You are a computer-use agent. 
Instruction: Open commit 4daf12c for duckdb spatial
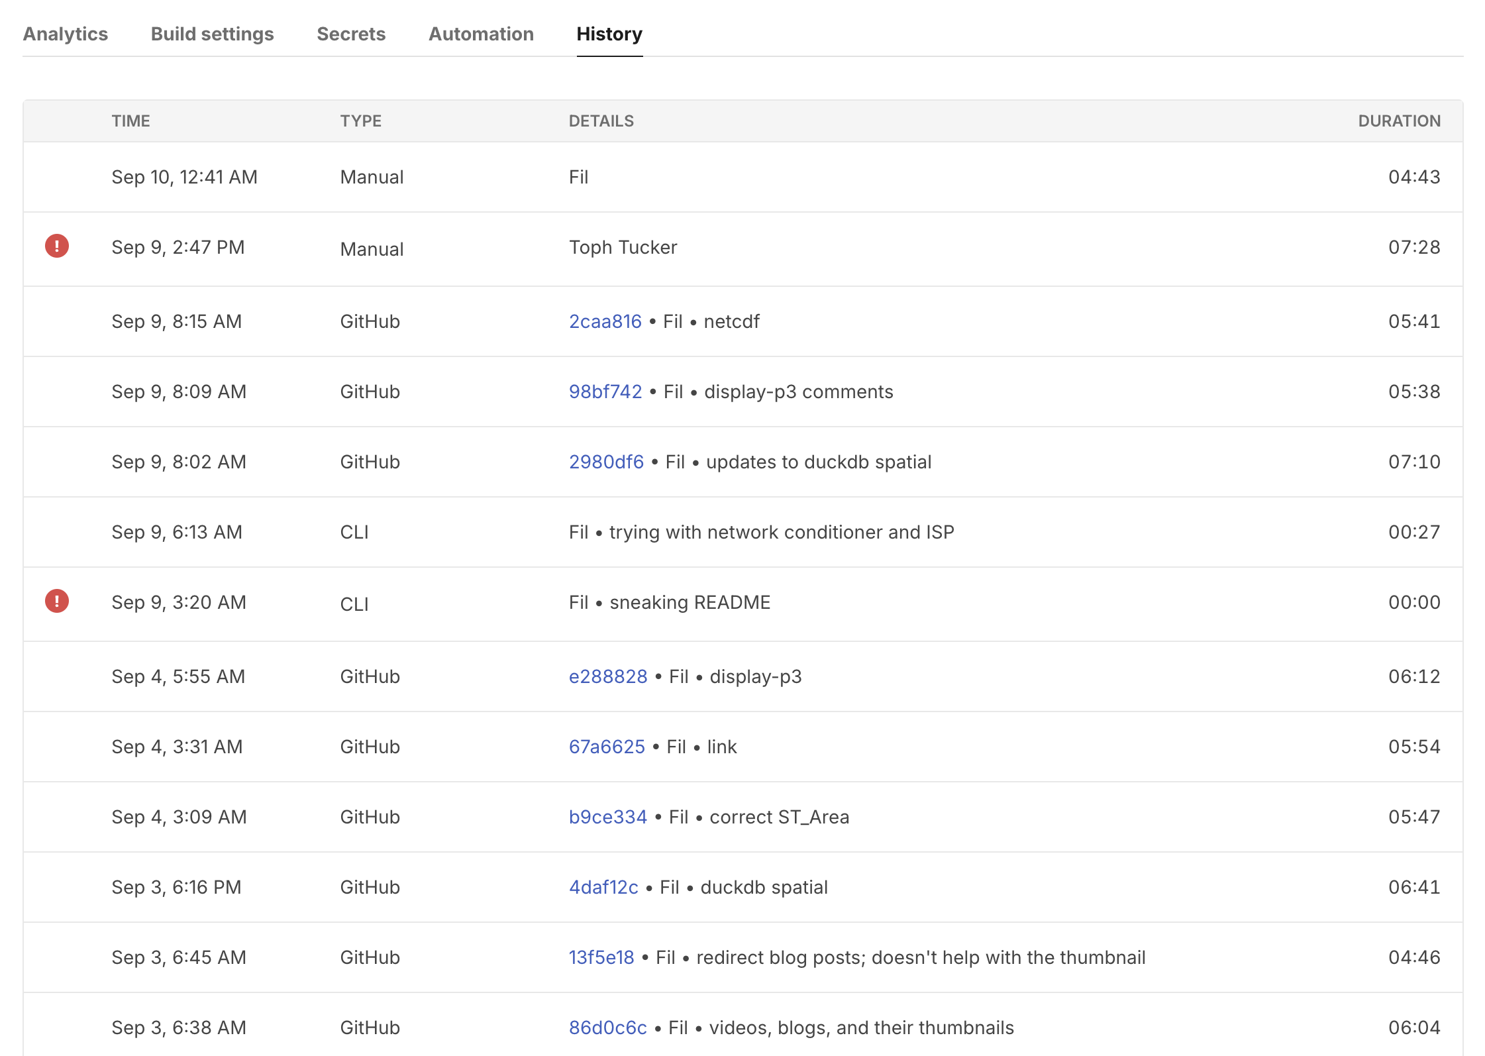pyautogui.click(x=603, y=887)
